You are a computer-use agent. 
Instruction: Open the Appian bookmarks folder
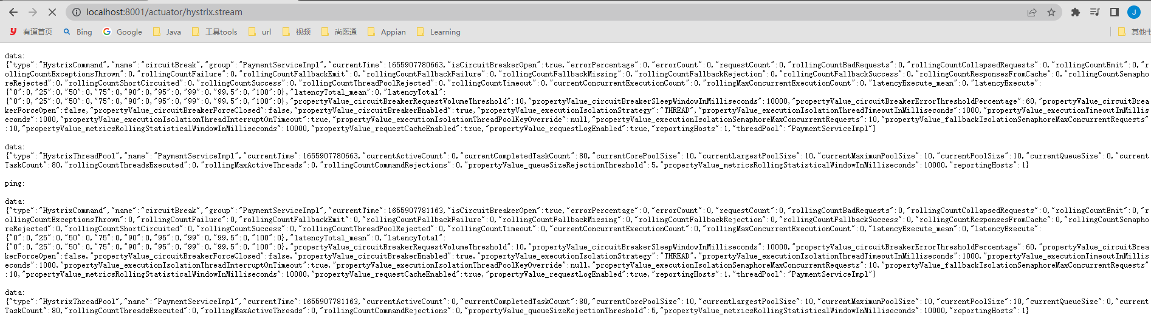point(387,32)
